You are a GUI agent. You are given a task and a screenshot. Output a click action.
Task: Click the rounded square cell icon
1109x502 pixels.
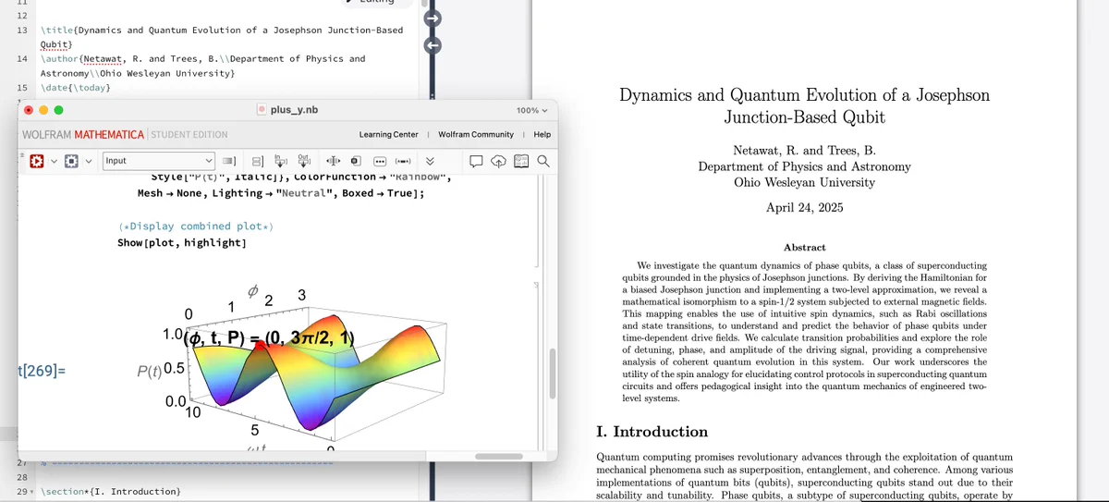point(356,161)
